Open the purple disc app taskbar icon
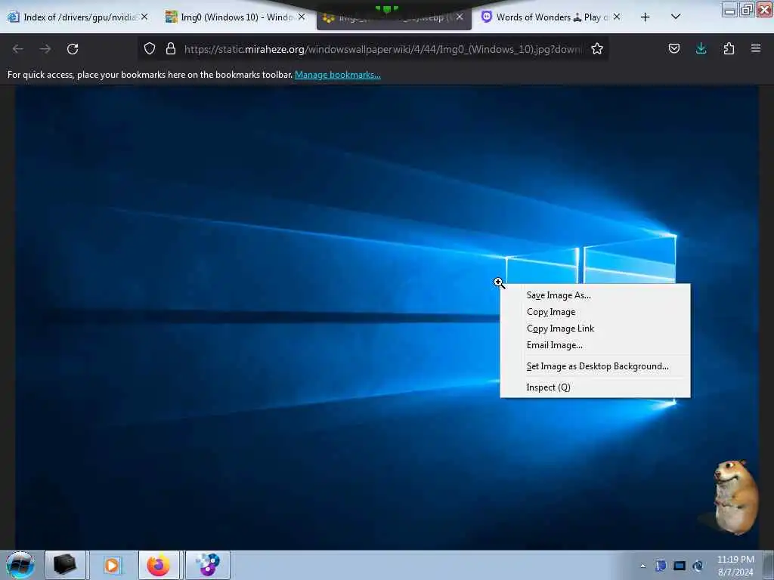This screenshot has height=580, width=774. coord(207,565)
